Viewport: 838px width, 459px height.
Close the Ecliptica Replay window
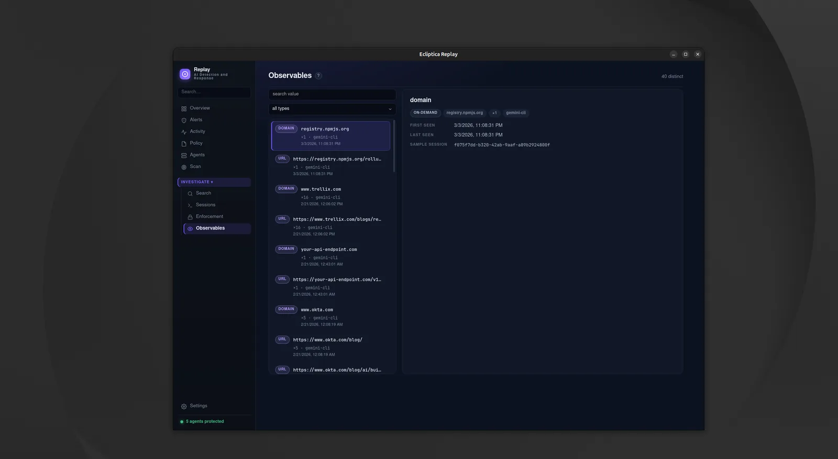click(x=698, y=54)
